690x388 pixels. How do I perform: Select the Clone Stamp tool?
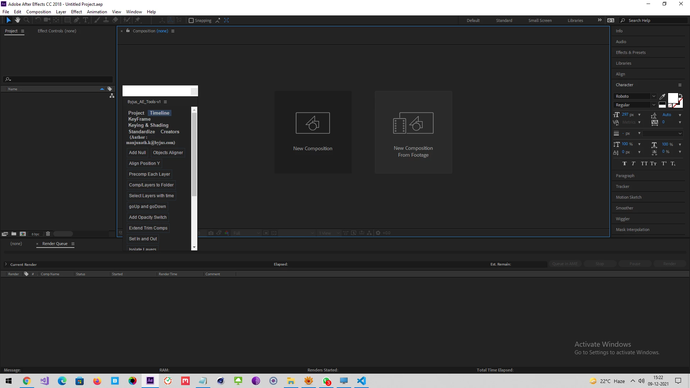106,20
